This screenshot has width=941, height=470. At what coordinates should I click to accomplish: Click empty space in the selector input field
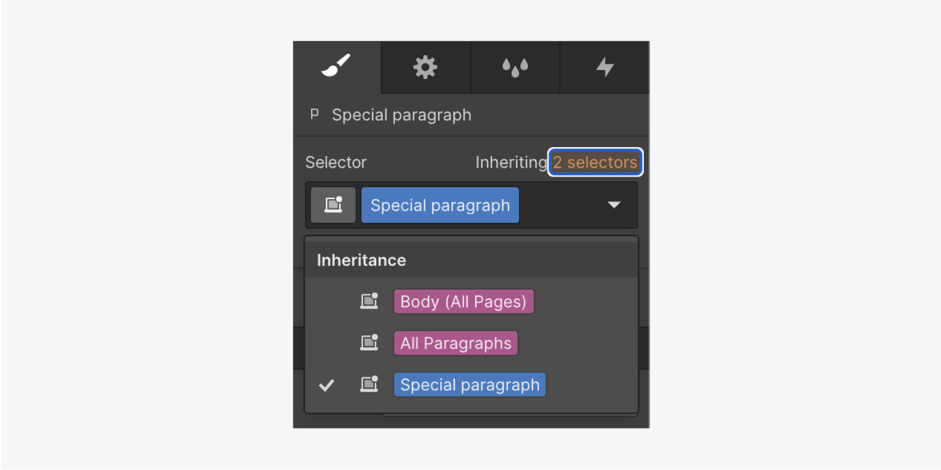[x=560, y=205]
